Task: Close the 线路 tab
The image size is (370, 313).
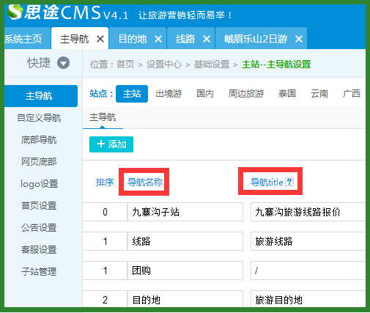Action: 207,39
